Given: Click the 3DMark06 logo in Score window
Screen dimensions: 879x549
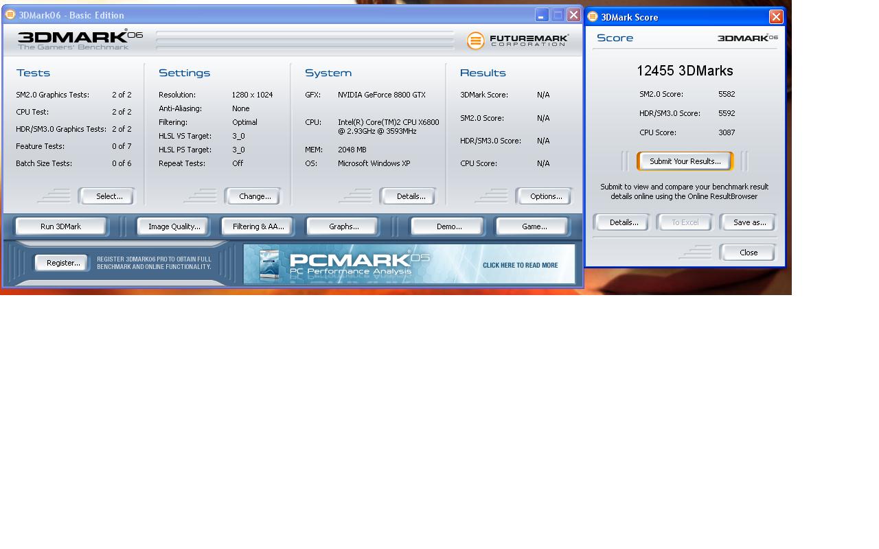Looking at the screenshot, I should pos(747,38).
